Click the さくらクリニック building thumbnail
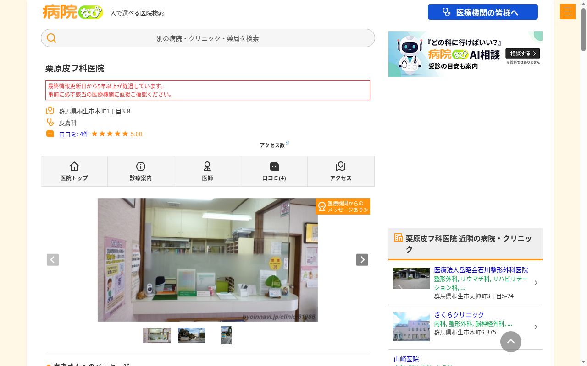The width and height of the screenshot is (587, 366). [411, 327]
